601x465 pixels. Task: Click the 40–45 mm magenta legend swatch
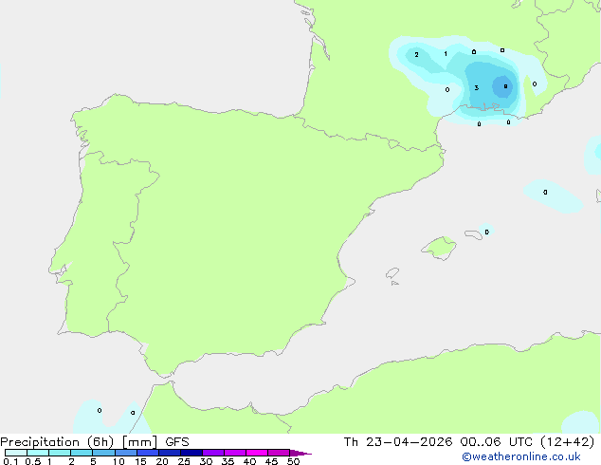pyautogui.click(x=257, y=453)
